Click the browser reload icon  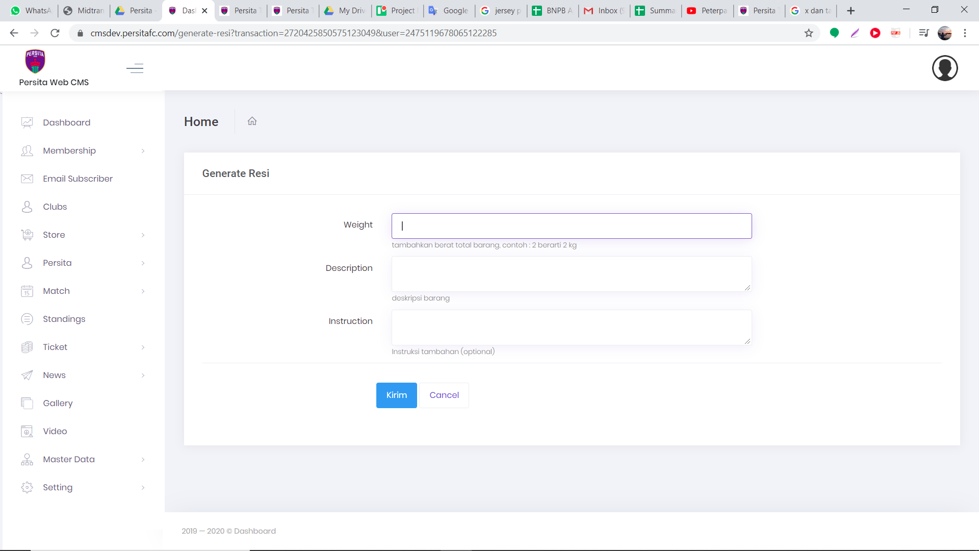pyautogui.click(x=55, y=33)
